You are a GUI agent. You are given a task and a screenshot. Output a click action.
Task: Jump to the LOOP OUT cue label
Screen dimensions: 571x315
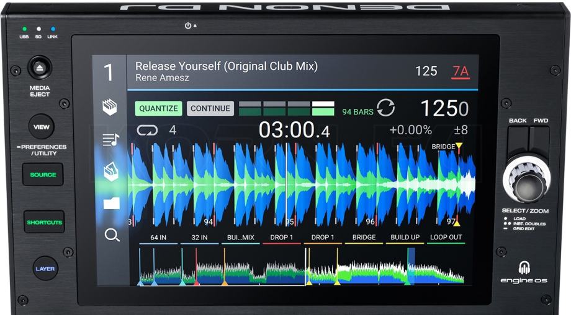[446, 238]
